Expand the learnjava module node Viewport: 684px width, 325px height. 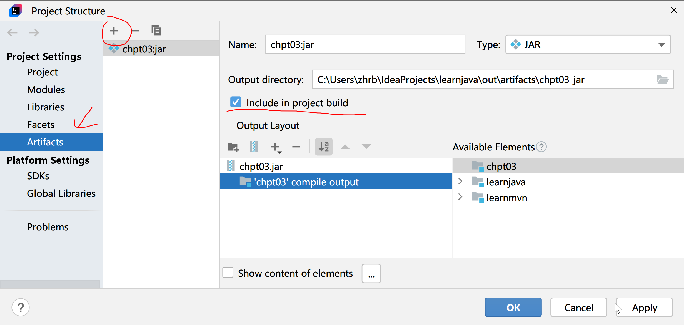click(460, 182)
